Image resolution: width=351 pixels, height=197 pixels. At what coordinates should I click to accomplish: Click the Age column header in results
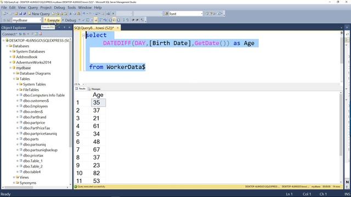click(x=98, y=95)
